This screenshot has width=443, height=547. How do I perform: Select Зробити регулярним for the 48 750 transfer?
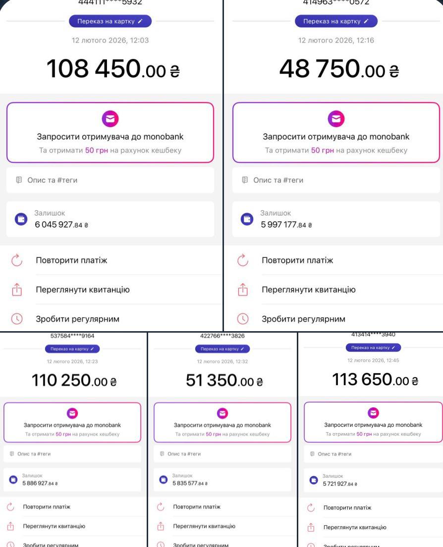pos(303,319)
